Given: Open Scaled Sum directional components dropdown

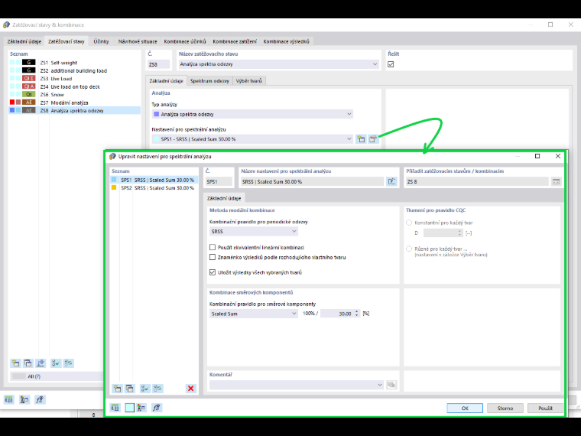Looking at the screenshot, I should (254, 314).
